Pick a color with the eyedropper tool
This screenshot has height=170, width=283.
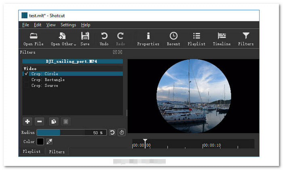(x=49, y=141)
